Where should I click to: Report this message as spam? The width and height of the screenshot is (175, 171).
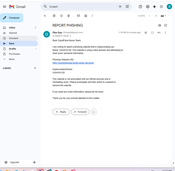(x=61, y=16)
